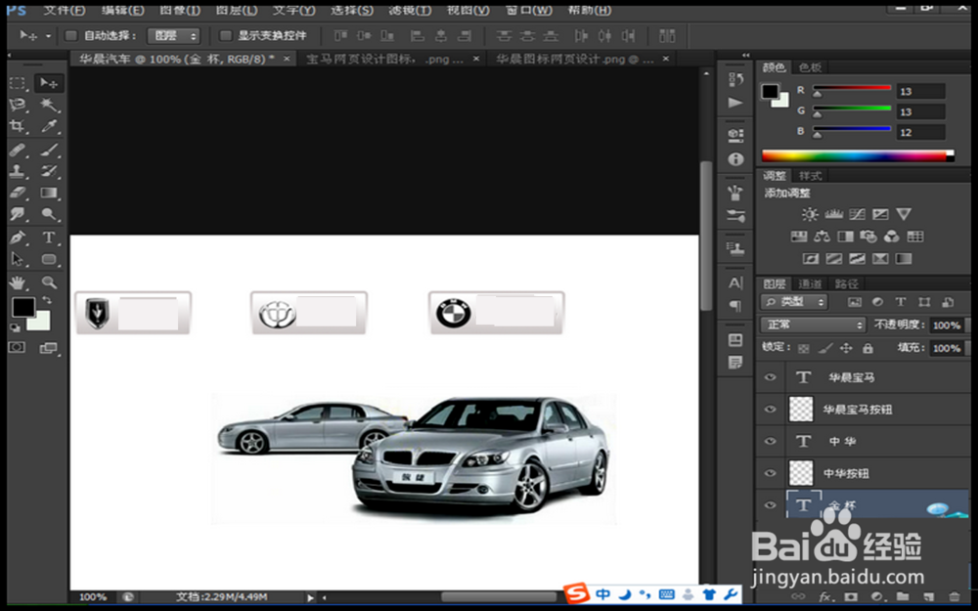The image size is (978, 611).
Task: Select the History Brush tool
Action: click(49, 171)
